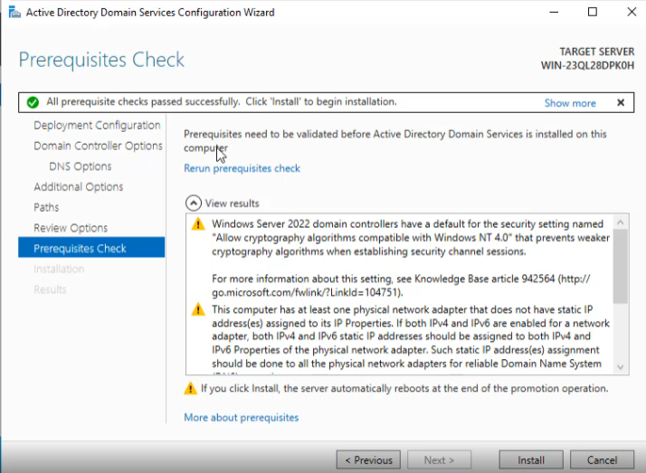This screenshot has height=473, width=646.
Task: Minimize the wizard window
Action: click(x=554, y=12)
